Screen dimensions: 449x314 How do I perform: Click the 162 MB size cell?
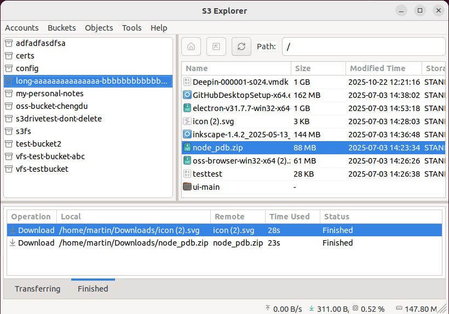click(307, 95)
